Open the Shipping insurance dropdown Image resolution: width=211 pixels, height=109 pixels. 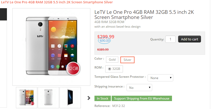[139, 88]
